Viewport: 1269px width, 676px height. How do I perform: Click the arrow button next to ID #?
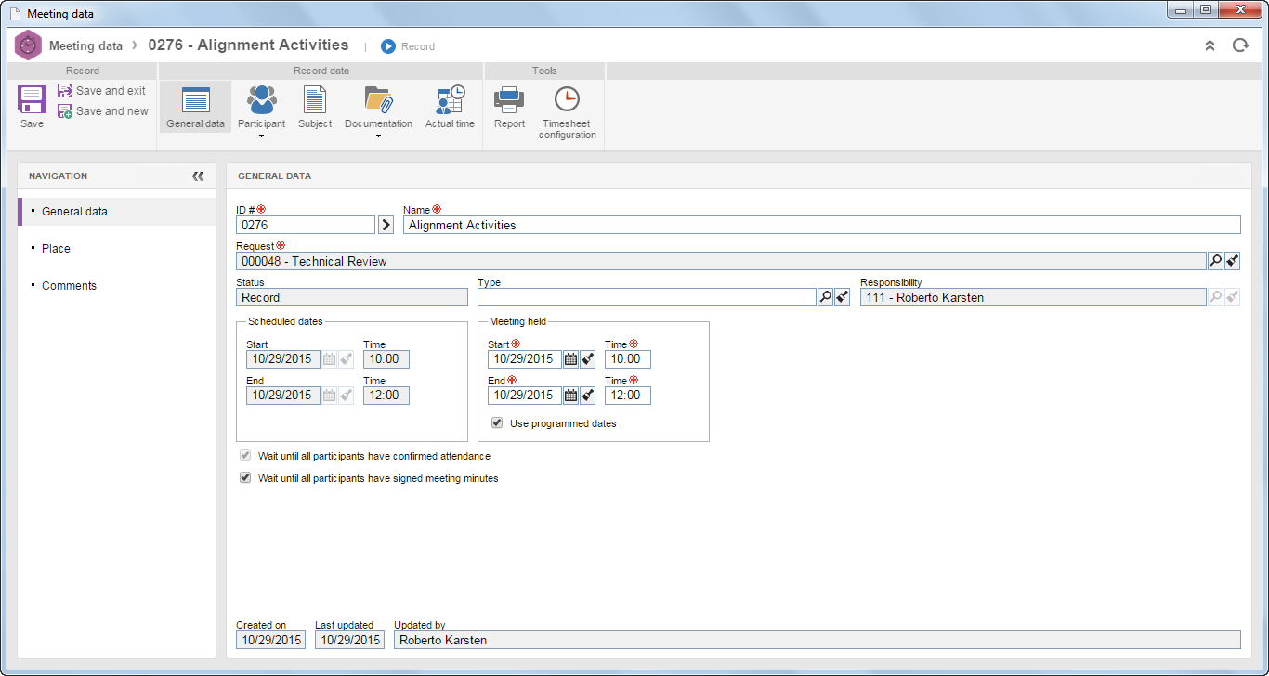pos(386,225)
